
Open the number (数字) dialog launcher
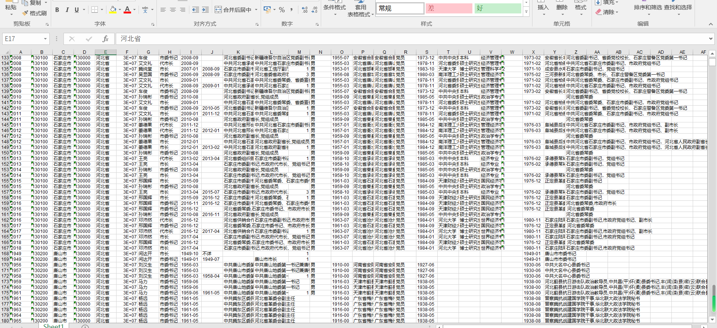317,24
